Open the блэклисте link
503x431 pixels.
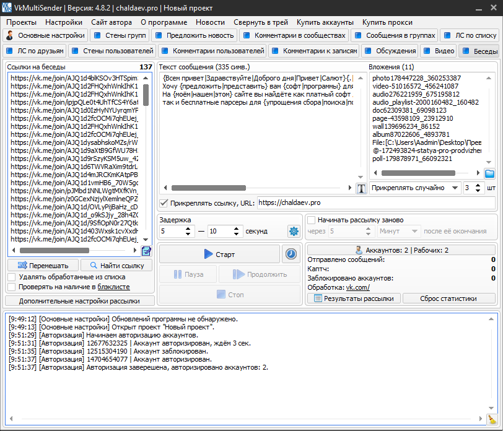(x=113, y=287)
